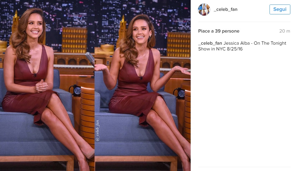Image resolution: width=291 pixels, height=171 pixels.
Task: Click the lit building in the right photo's backdrop
Action: point(179,44)
